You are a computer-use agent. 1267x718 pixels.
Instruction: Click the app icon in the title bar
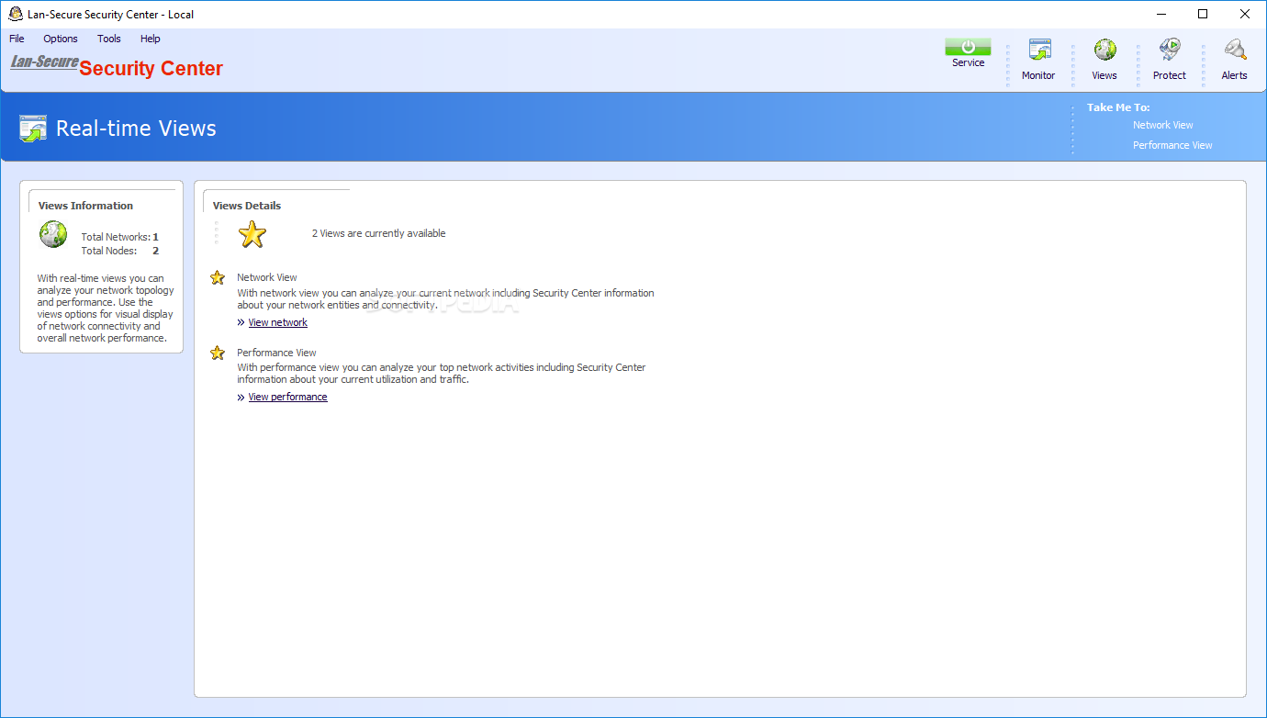point(16,14)
